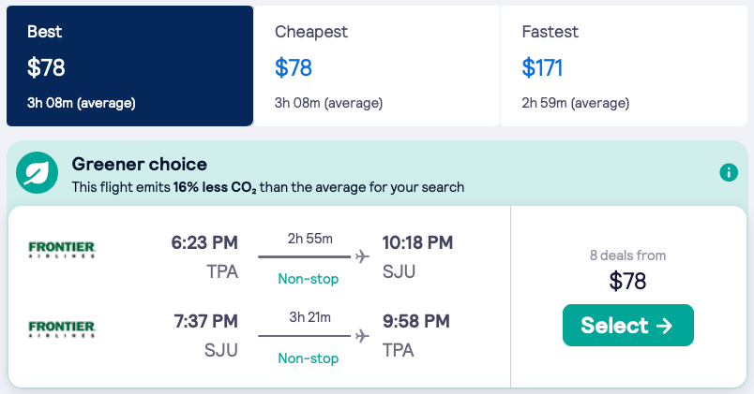This screenshot has height=394, width=754.
Task: Click airplane icon under 2h 55m duration
Action: 362,256
